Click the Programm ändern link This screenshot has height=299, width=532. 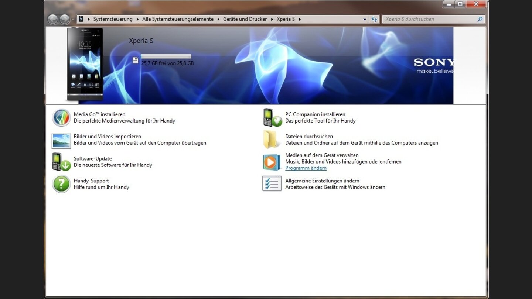[x=306, y=168]
